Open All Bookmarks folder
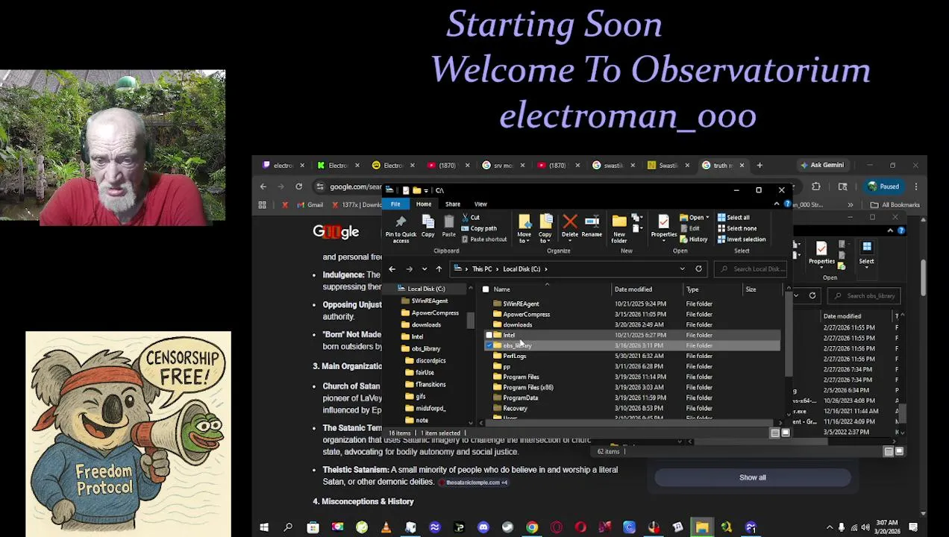The height and width of the screenshot is (537, 949). [895, 205]
